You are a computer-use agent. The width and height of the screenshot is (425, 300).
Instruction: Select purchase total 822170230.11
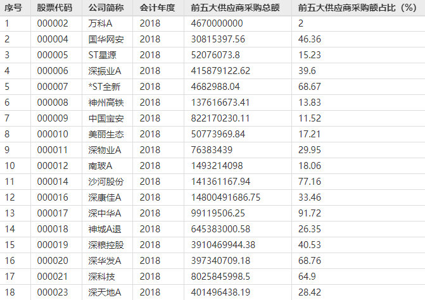coord(220,118)
